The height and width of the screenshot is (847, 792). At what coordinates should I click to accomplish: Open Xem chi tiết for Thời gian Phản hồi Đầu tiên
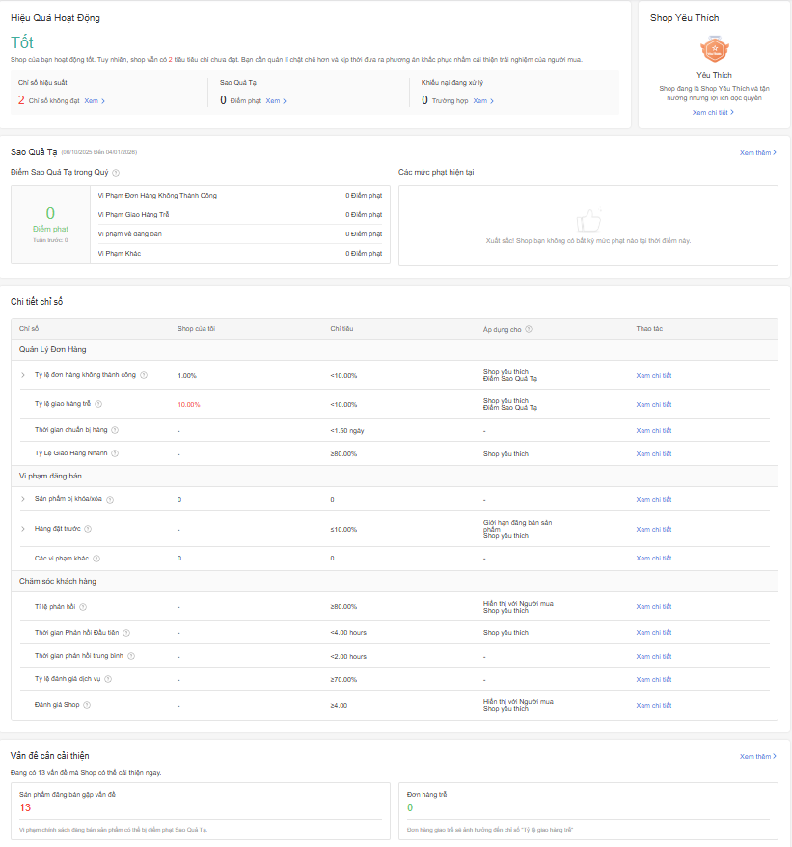[653, 633]
